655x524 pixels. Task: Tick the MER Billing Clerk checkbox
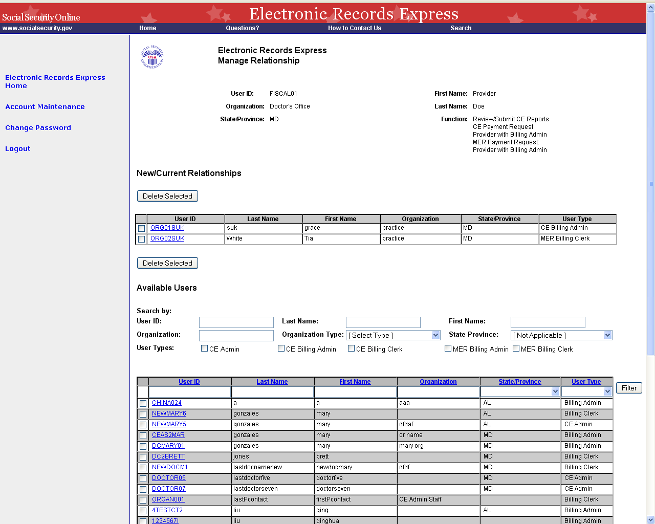pyautogui.click(x=516, y=348)
